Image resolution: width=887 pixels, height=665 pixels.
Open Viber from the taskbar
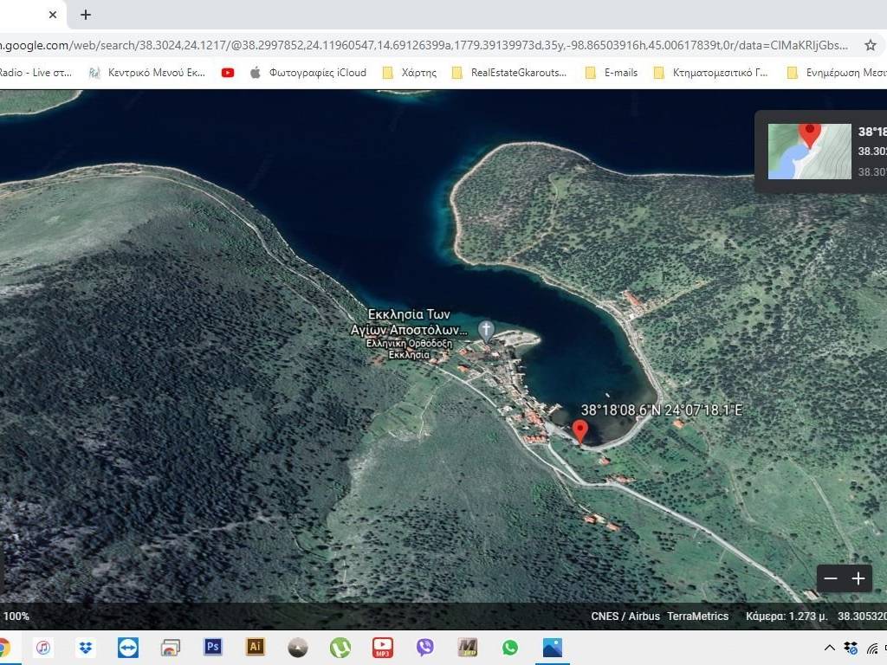tap(424, 647)
